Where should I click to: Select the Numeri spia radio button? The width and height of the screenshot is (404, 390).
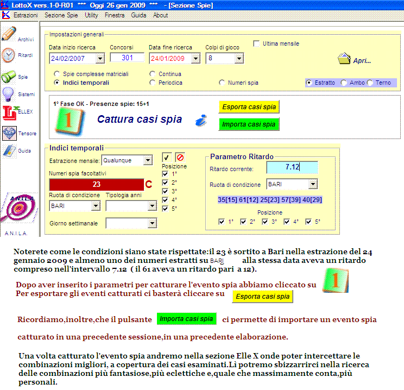click(x=222, y=83)
